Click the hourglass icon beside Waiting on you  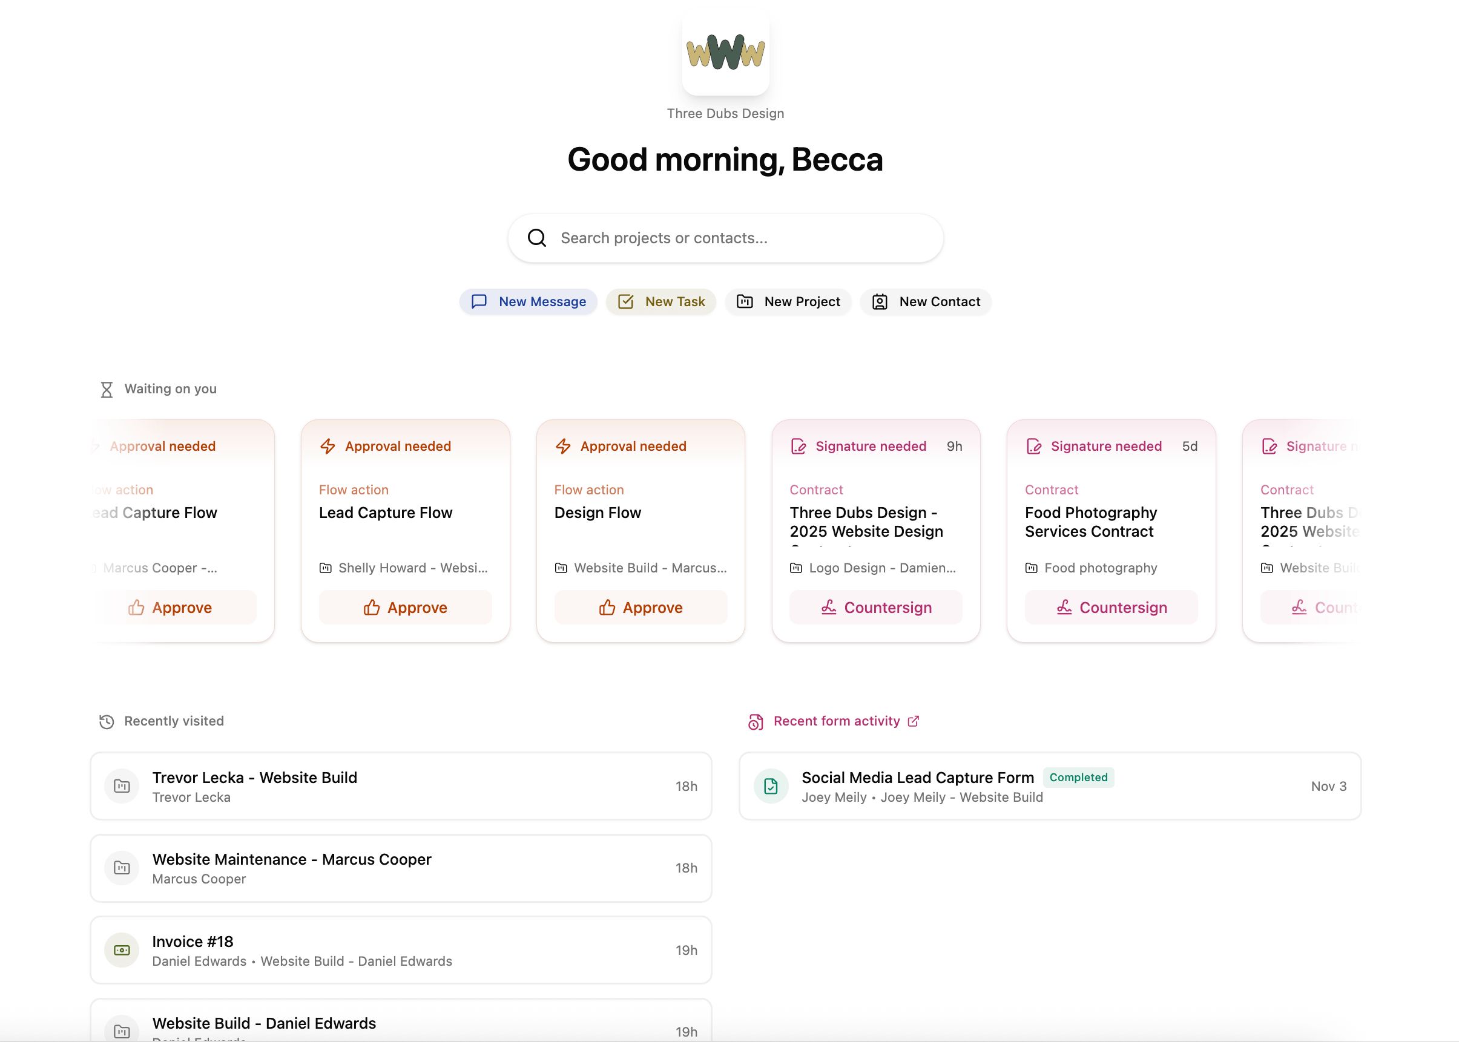107,388
